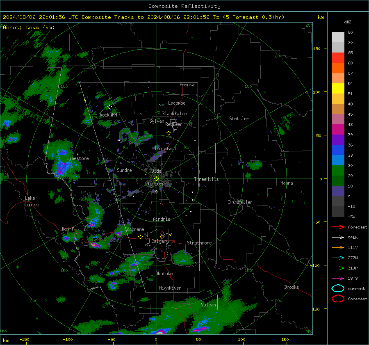Click the orange 111V arrow legend symbol
This screenshot has height=345, width=369.
[338, 247]
